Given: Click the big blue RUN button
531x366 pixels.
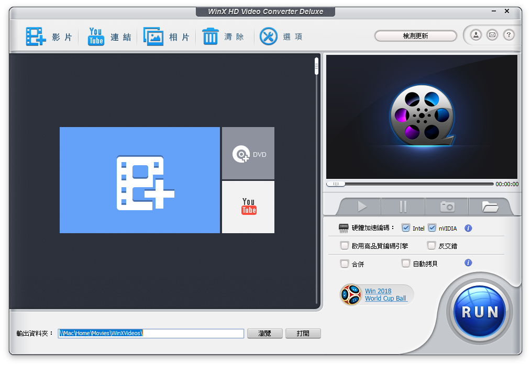Looking at the screenshot, I should point(480,312).
